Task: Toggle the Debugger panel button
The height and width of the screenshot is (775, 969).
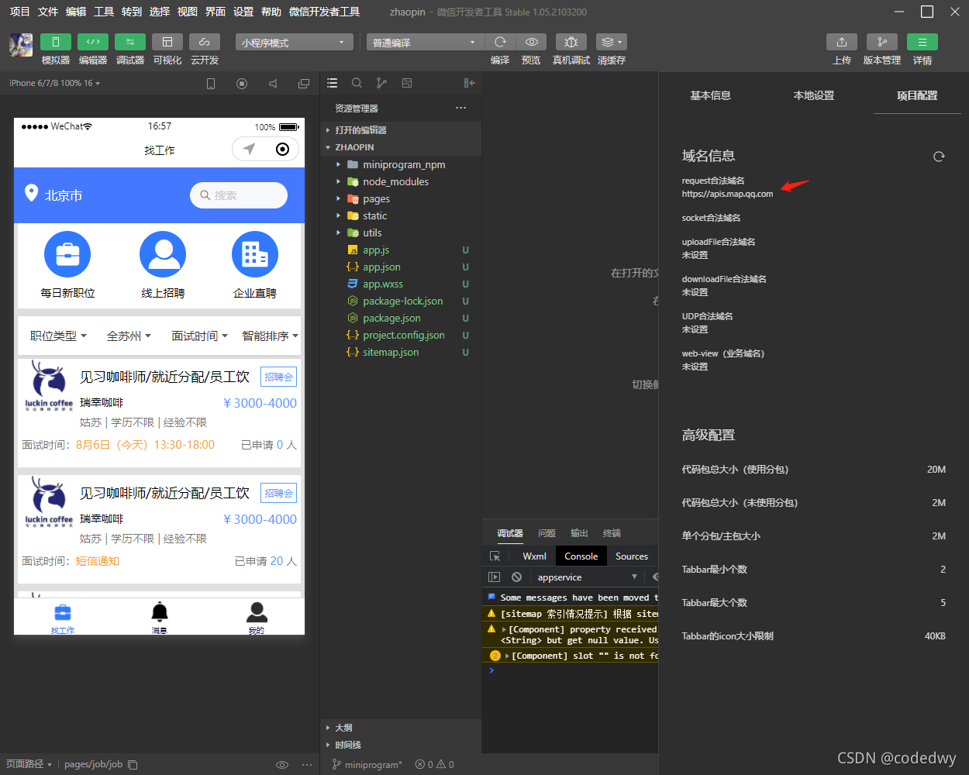Action: click(129, 42)
